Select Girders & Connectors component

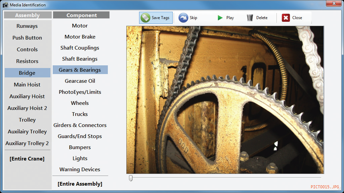coord(80,125)
